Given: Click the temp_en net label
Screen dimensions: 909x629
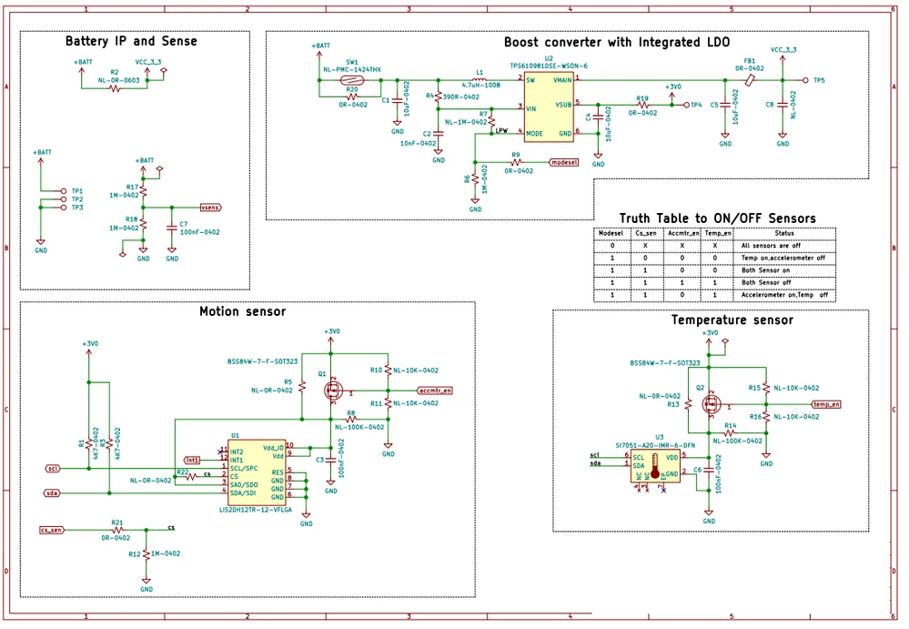Looking at the screenshot, I should point(826,404).
